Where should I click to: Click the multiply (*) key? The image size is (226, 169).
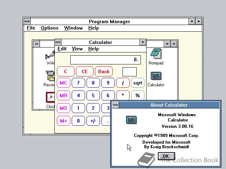click(123, 95)
